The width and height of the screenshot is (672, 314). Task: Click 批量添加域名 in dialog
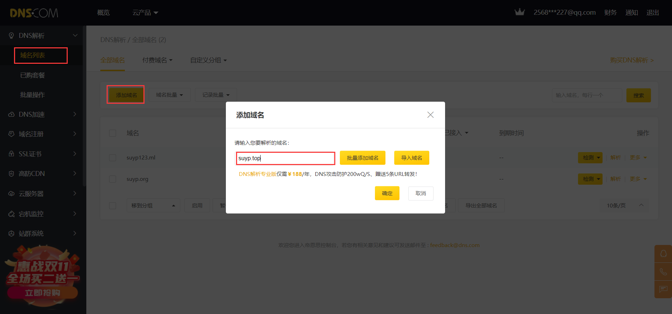point(363,158)
